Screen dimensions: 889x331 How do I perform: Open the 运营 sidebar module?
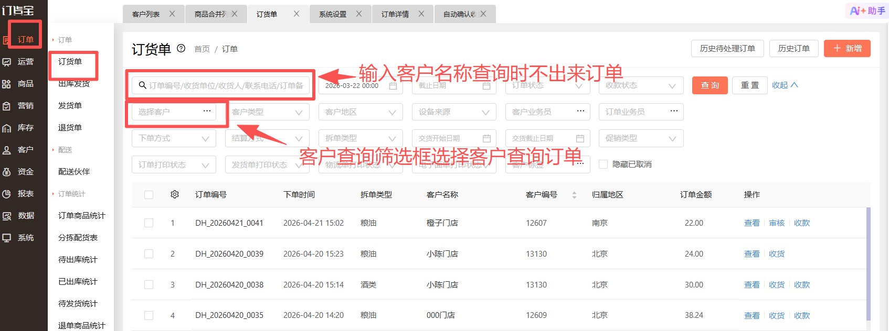coord(18,62)
